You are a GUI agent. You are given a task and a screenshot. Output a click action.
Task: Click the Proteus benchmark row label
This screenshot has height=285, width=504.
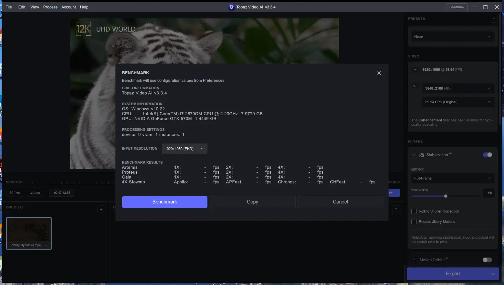(130, 172)
